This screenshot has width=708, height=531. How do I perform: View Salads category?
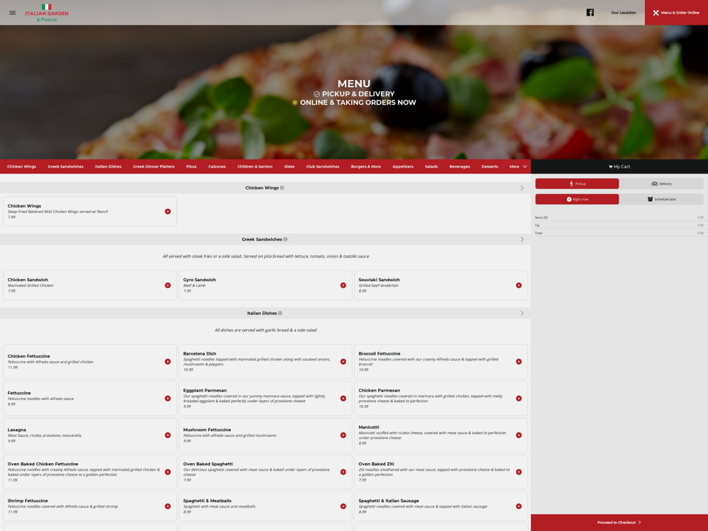[431, 166]
